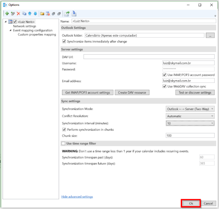This screenshot has width=219, height=209.
Task: Click the add multiple profiles icon
Action: (13, 14)
